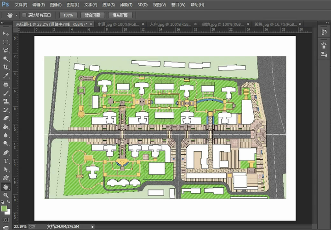The image size is (331, 230).
Task: Collapse the right panel dock
Action: (x=327, y=23)
